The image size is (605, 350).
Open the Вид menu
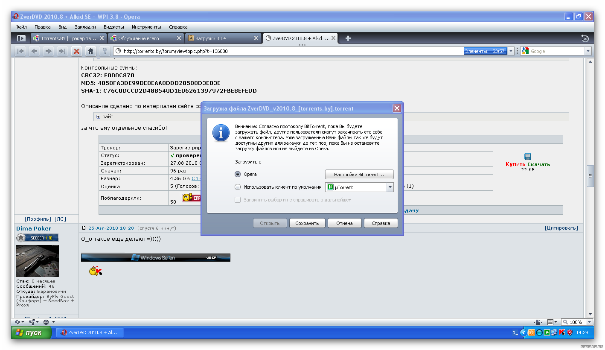[x=62, y=26]
